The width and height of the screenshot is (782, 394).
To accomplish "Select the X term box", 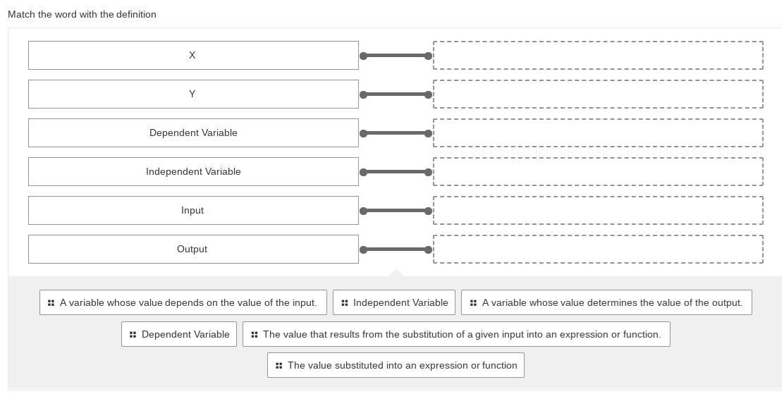I will [x=193, y=56].
